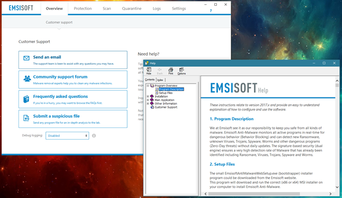Click the Help window title bar icon
The image size is (342, 198).
coord(147,63)
